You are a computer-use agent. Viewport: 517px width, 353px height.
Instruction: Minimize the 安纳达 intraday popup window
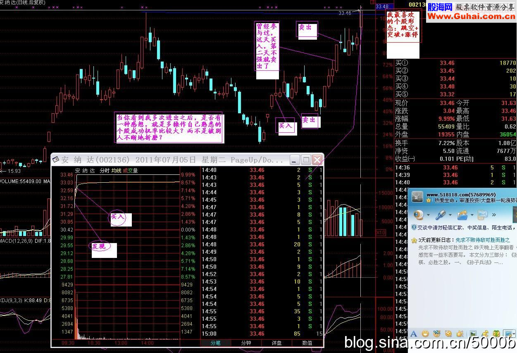tap(295, 160)
